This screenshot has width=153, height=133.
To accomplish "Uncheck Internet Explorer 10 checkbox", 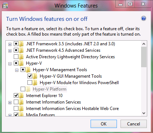I will coord(16,96).
